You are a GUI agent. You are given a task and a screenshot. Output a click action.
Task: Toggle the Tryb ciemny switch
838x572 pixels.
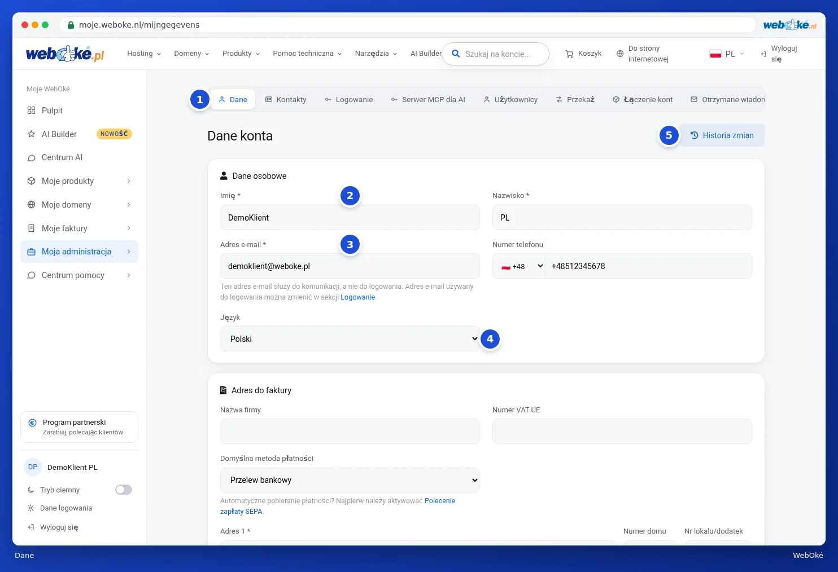click(124, 490)
